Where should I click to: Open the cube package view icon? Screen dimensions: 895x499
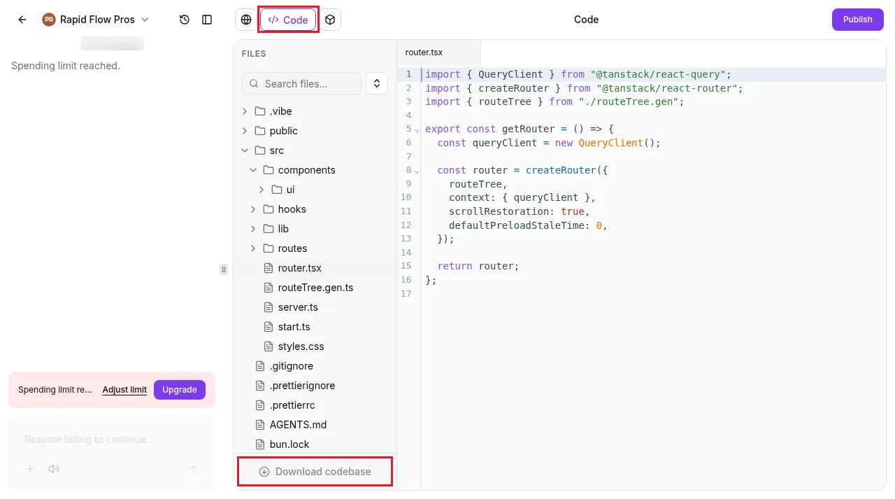pyautogui.click(x=330, y=20)
